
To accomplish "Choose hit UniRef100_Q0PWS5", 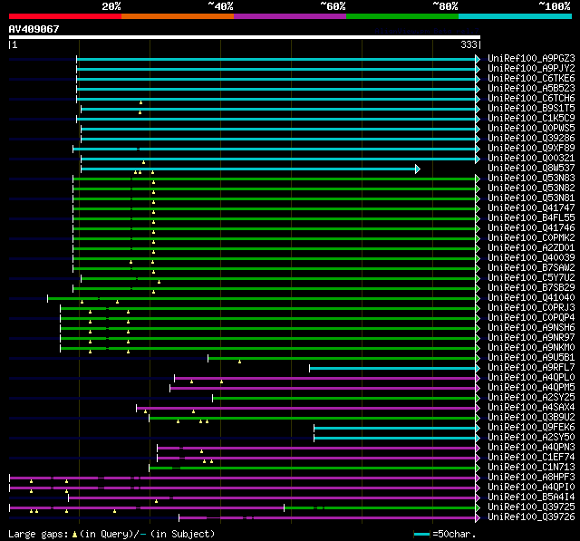I will (531, 129).
